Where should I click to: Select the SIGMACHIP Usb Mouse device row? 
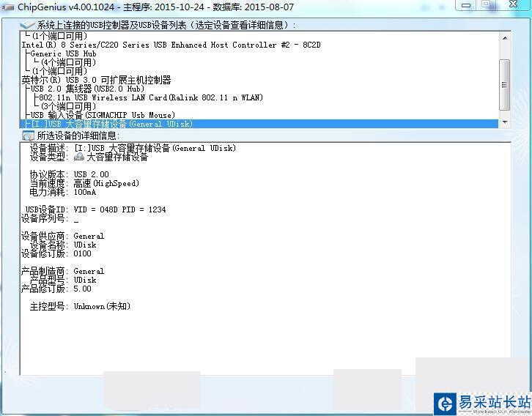point(103,115)
